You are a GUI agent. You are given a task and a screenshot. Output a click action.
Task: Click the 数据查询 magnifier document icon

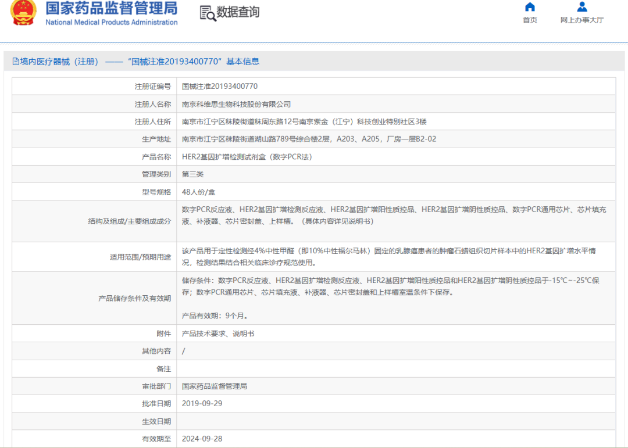[207, 13]
